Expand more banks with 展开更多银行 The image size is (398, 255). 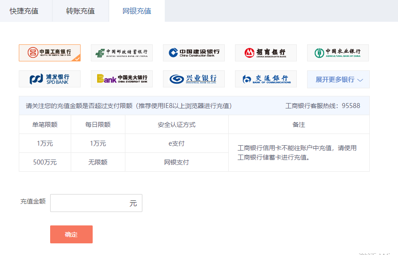[335, 79]
